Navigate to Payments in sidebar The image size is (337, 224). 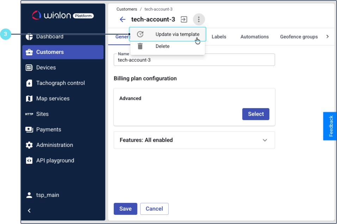pos(49,130)
